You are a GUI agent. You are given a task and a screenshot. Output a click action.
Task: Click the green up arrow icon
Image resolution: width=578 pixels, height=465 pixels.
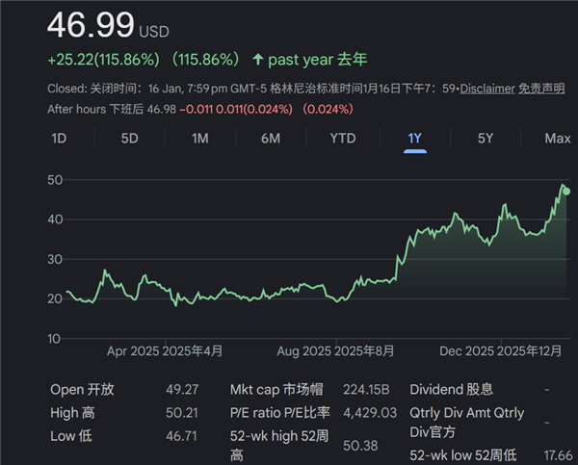[x=257, y=60]
